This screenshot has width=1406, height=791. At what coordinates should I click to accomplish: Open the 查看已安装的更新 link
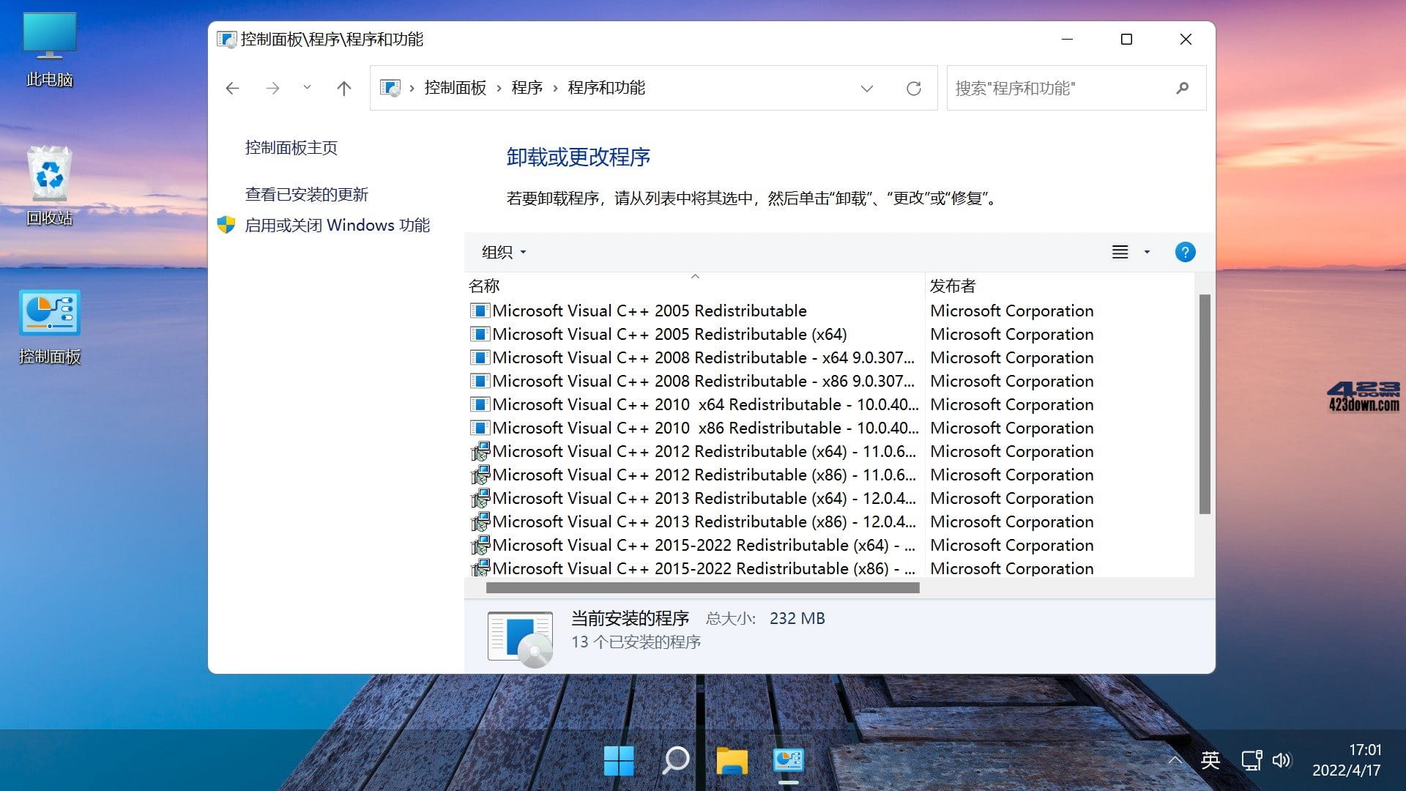307,194
